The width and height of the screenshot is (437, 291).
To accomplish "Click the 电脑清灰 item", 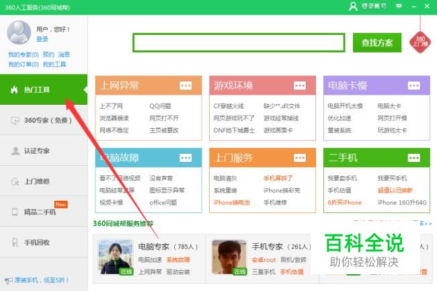I will point(225,178).
